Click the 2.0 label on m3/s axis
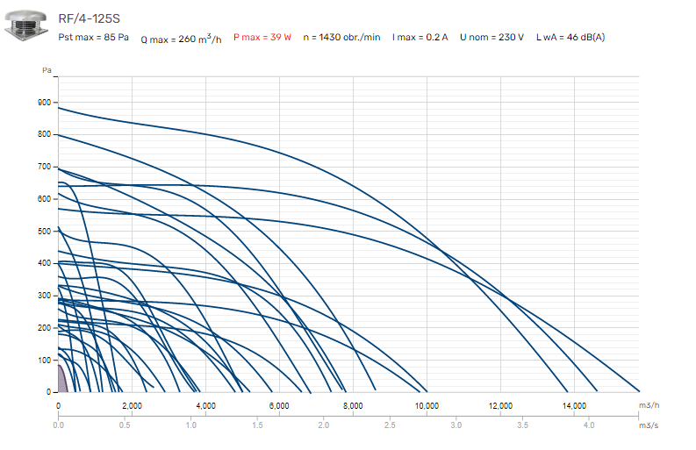This screenshot has width=696, height=450. click(x=324, y=425)
